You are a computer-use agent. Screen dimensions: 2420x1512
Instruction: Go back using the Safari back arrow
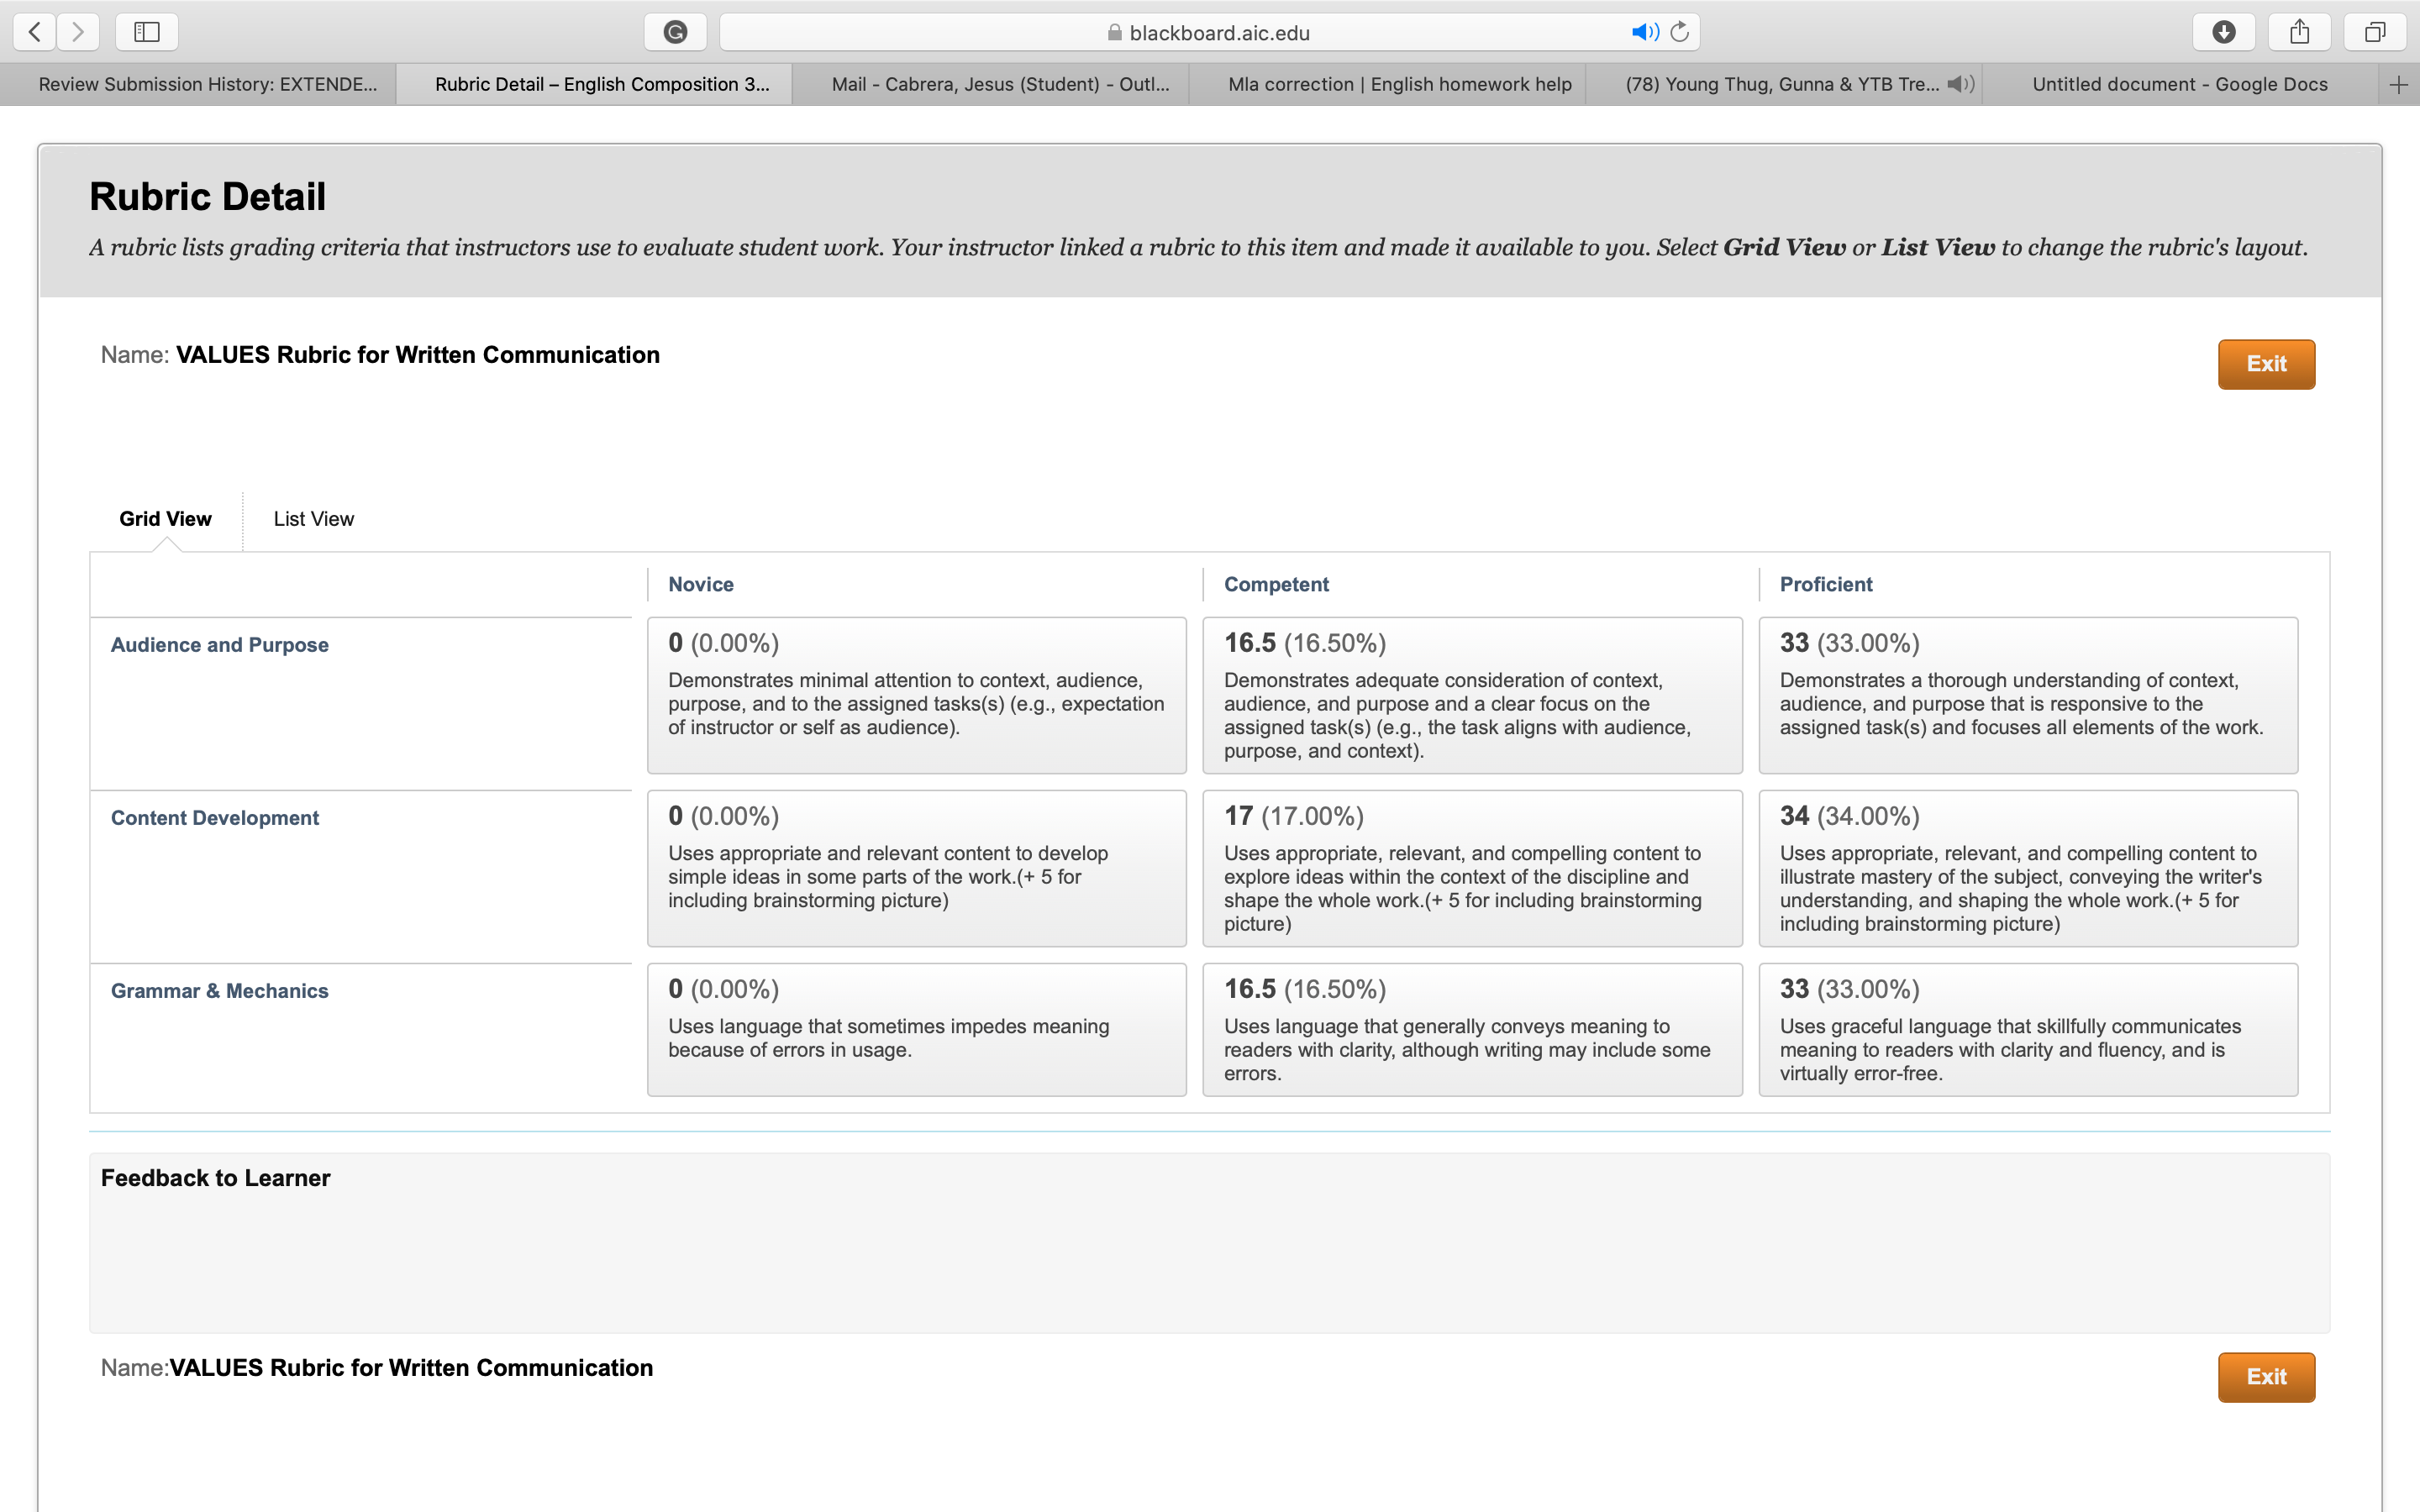coord(35,32)
